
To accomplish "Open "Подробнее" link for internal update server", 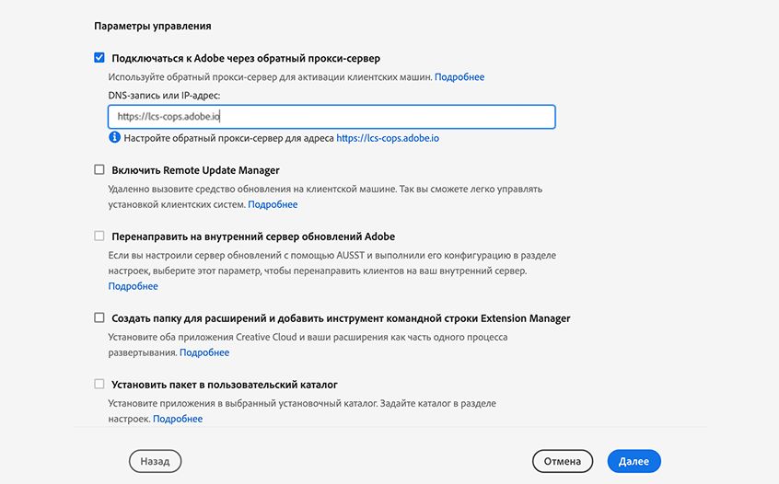I will [133, 286].
